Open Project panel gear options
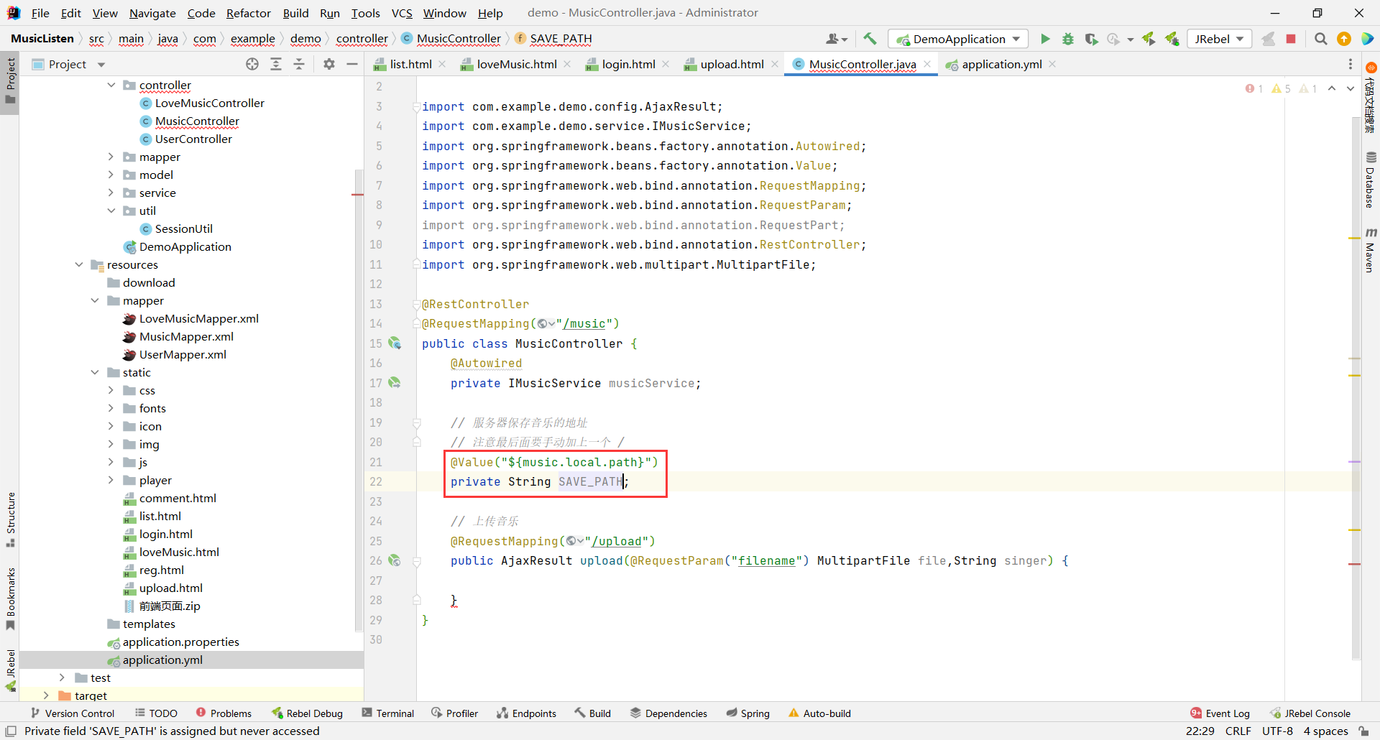Viewport: 1380px width, 740px height. [x=329, y=64]
